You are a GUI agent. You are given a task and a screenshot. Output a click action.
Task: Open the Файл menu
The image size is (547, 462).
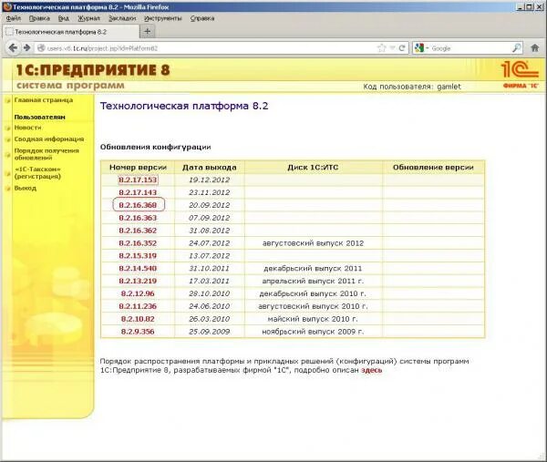click(x=14, y=18)
